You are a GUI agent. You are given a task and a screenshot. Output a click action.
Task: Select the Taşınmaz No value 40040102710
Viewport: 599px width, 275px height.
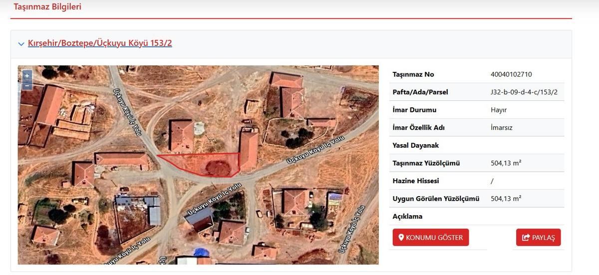pyautogui.click(x=511, y=74)
